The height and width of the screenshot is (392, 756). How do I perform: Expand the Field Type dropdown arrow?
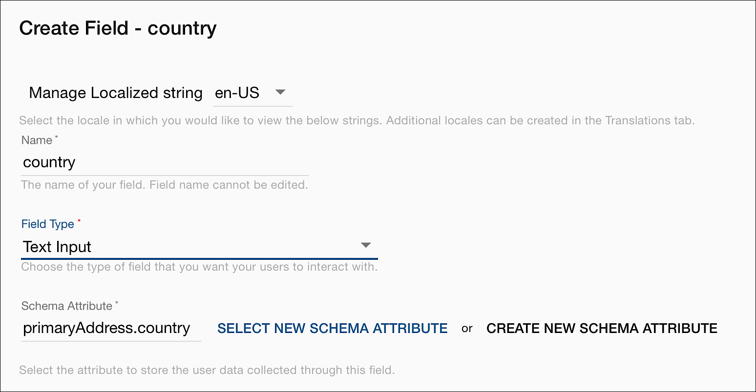click(366, 245)
